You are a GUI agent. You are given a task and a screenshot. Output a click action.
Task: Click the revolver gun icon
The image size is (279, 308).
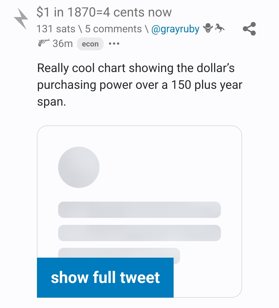pyautogui.click(x=44, y=43)
